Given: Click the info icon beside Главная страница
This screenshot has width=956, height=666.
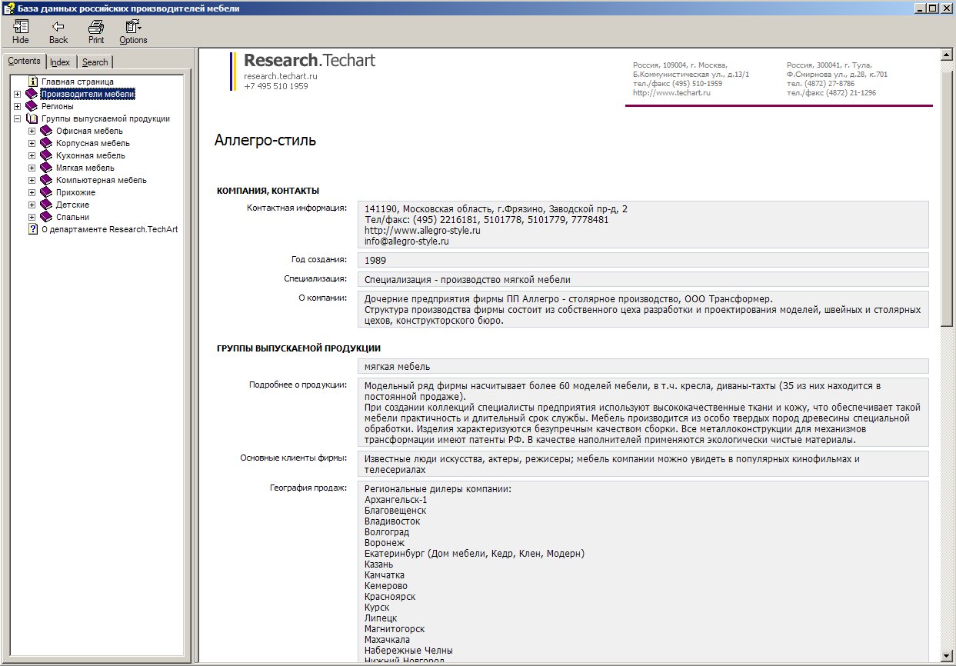Looking at the screenshot, I should click(x=33, y=82).
